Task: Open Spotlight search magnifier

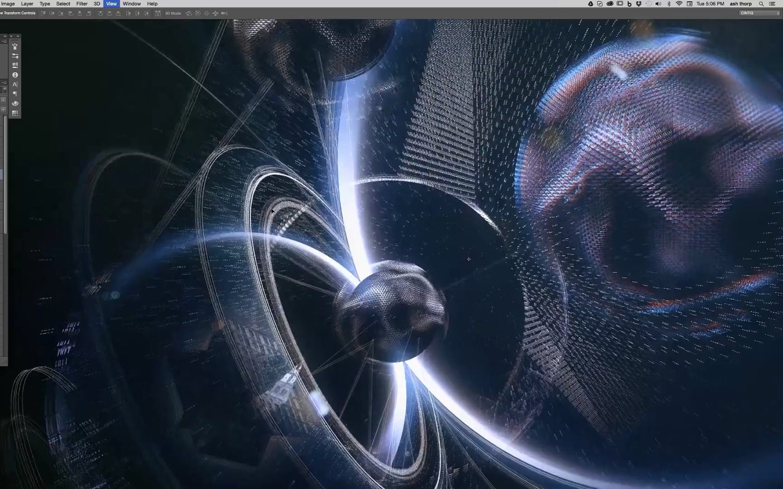Action: click(761, 4)
